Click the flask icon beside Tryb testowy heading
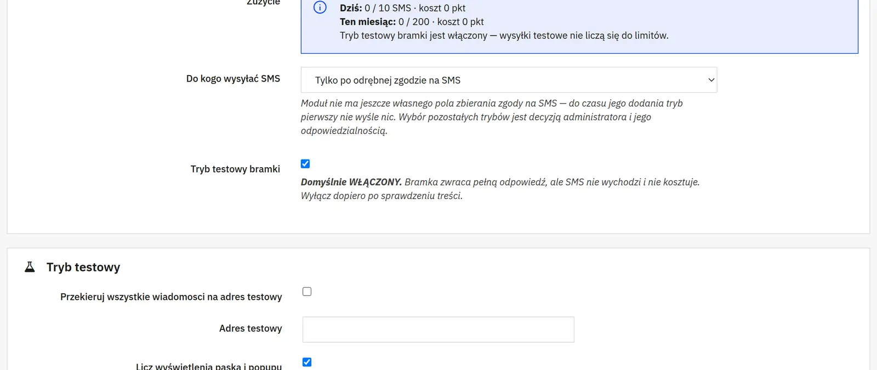This screenshot has width=877, height=370. [x=30, y=267]
